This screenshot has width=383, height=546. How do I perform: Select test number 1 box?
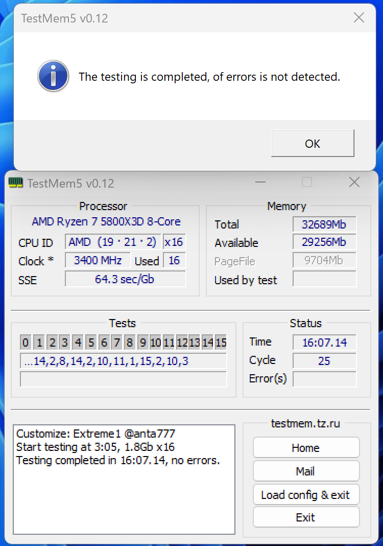tap(39, 343)
